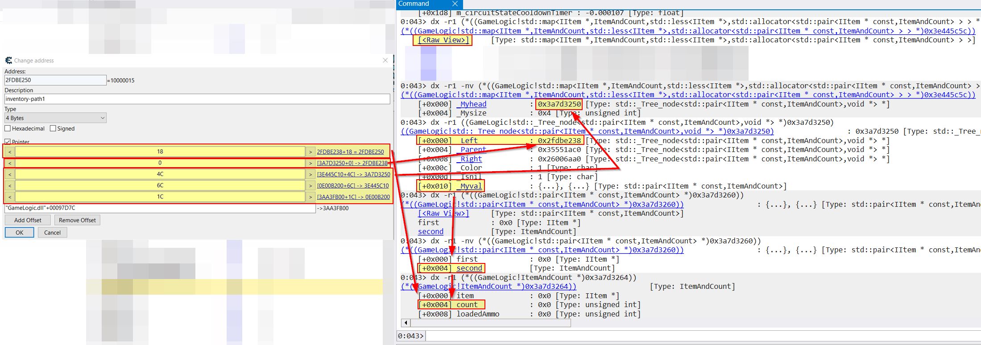Increase offset 4C using its right arrow
The height and width of the screenshot is (345, 981).
310,174
